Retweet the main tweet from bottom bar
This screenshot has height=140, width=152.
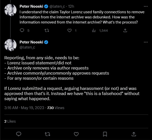pos(48,134)
